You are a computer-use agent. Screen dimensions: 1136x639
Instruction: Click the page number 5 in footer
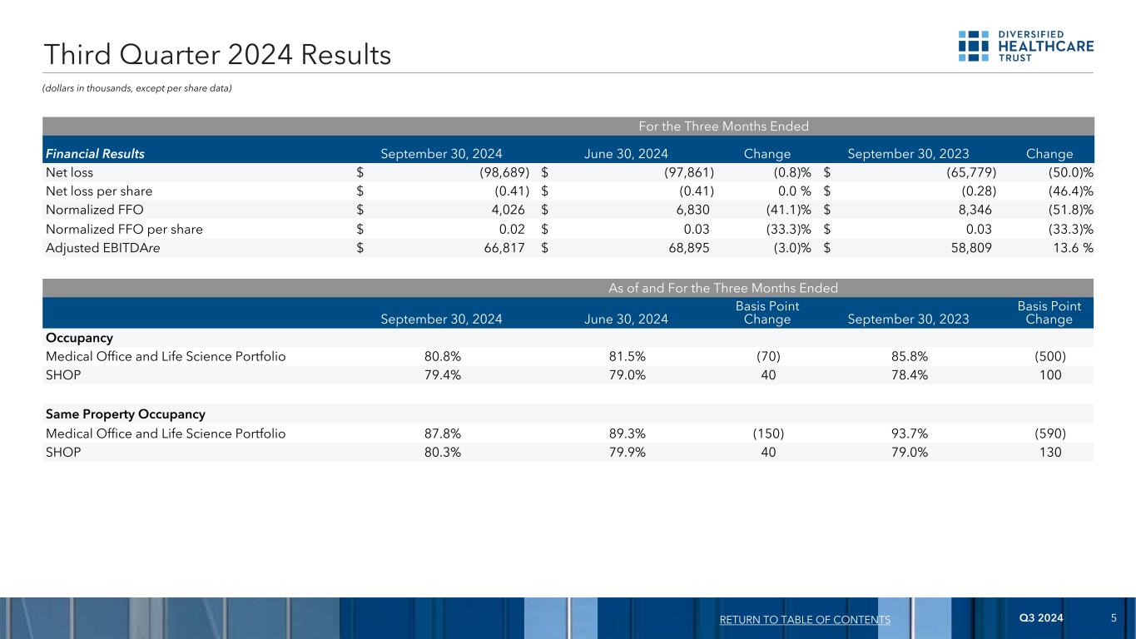tap(1113, 618)
